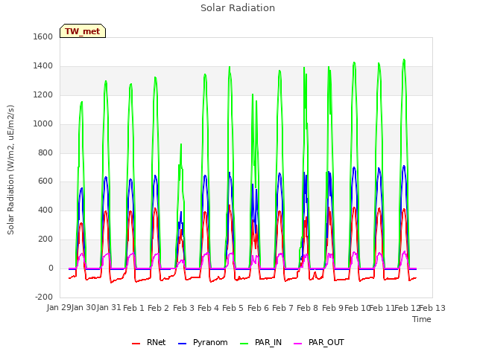Click the 400 y-axis tick label

(x=45, y=210)
